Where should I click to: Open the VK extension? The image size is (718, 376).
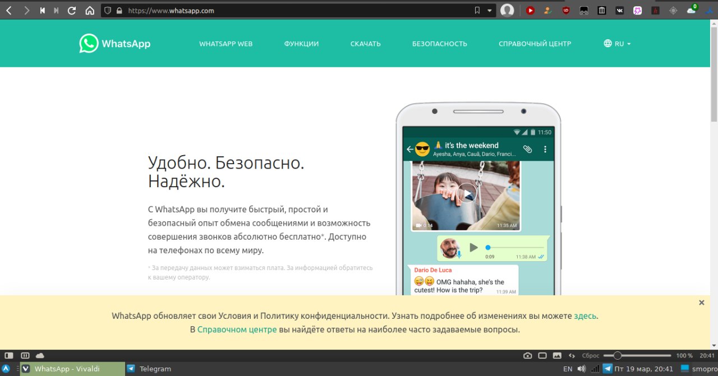coord(620,10)
